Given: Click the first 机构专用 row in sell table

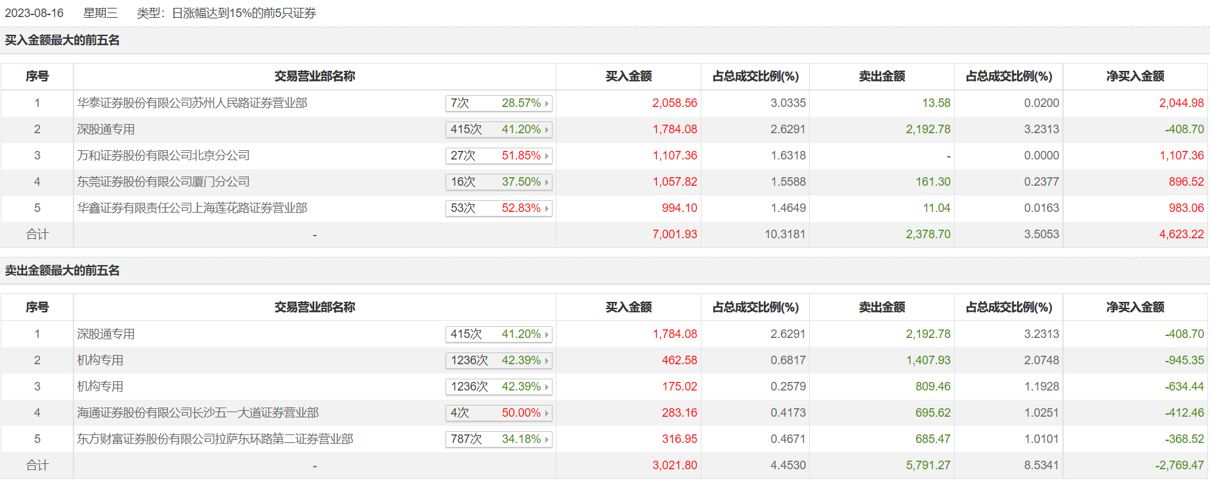Looking at the screenshot, I should tap(100, 360).
